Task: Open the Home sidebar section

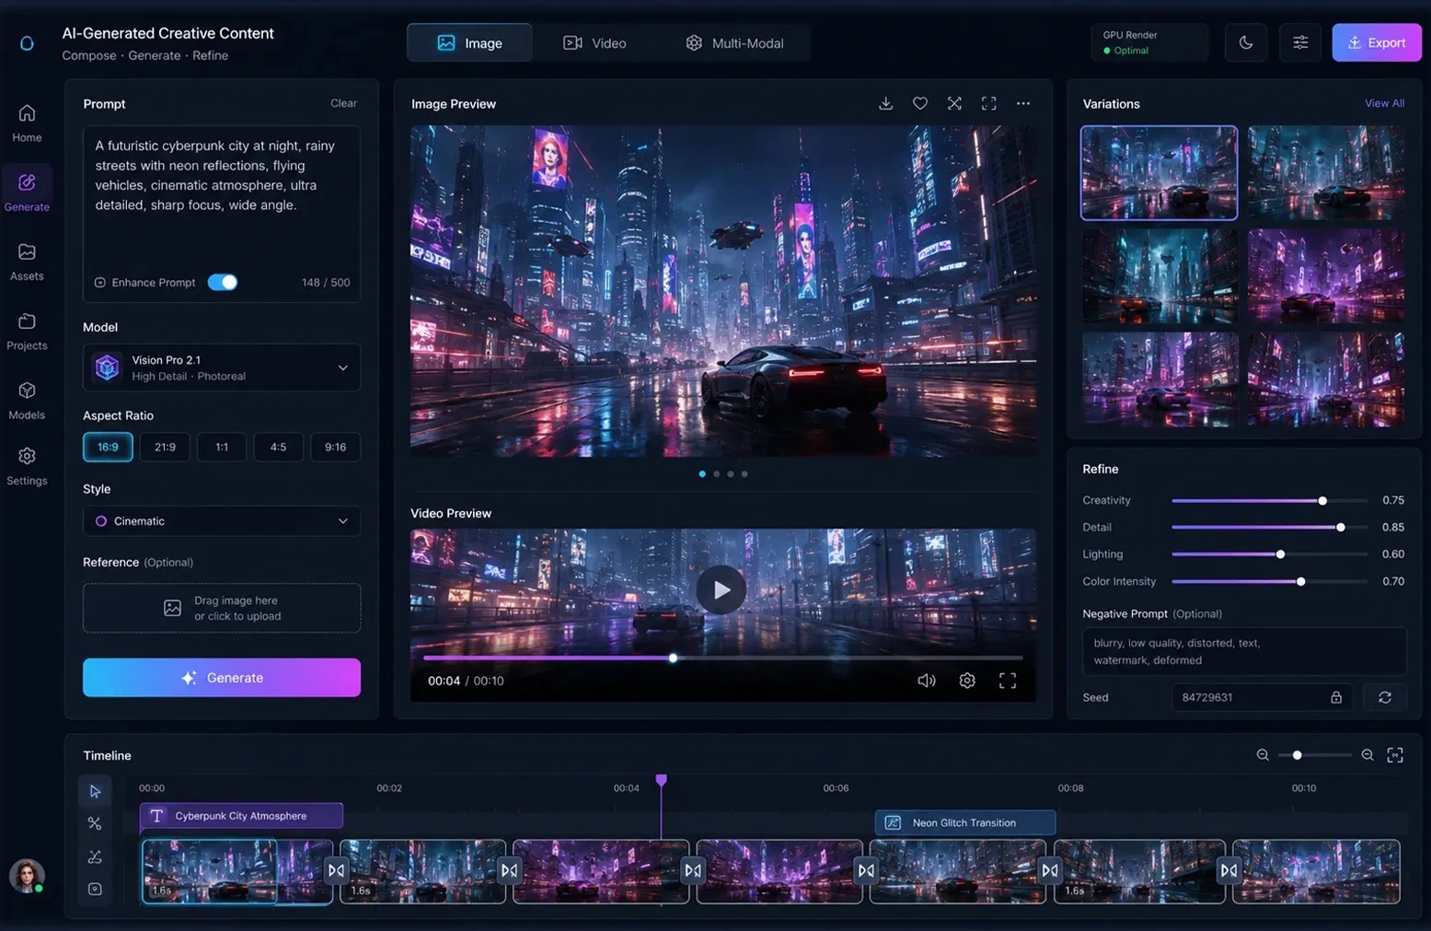Action: 27,123
